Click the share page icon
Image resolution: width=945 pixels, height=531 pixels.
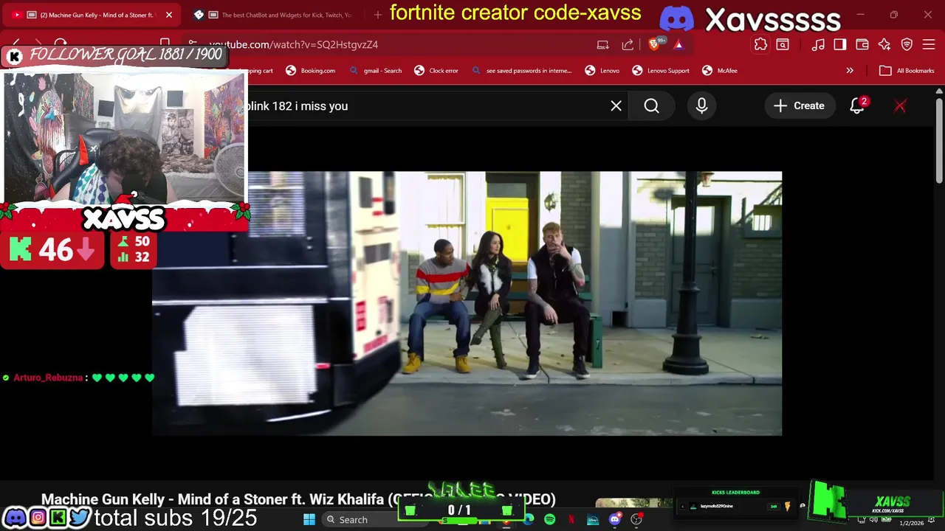tap(628, 45)
